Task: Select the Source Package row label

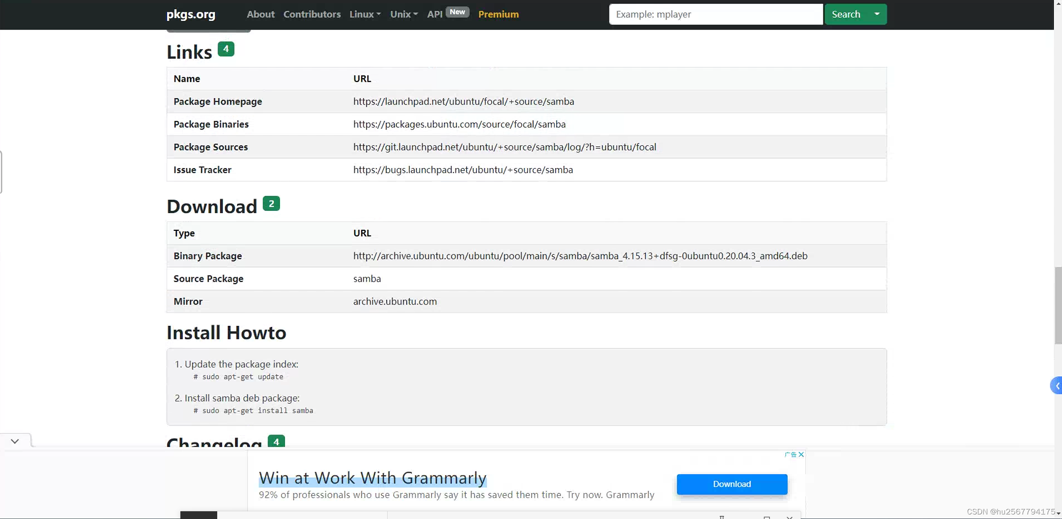Action: point(208,279)
